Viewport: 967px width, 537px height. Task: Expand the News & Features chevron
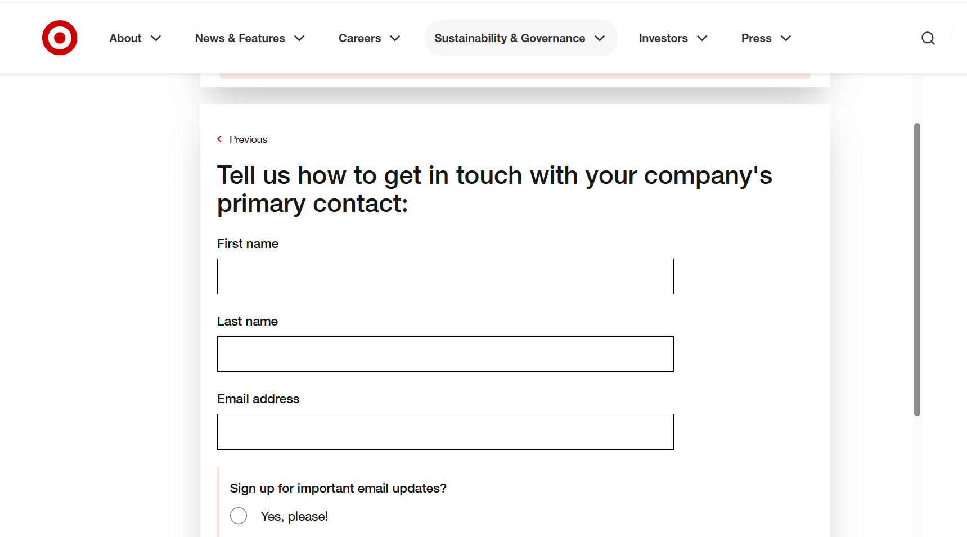tap(300, 38)
